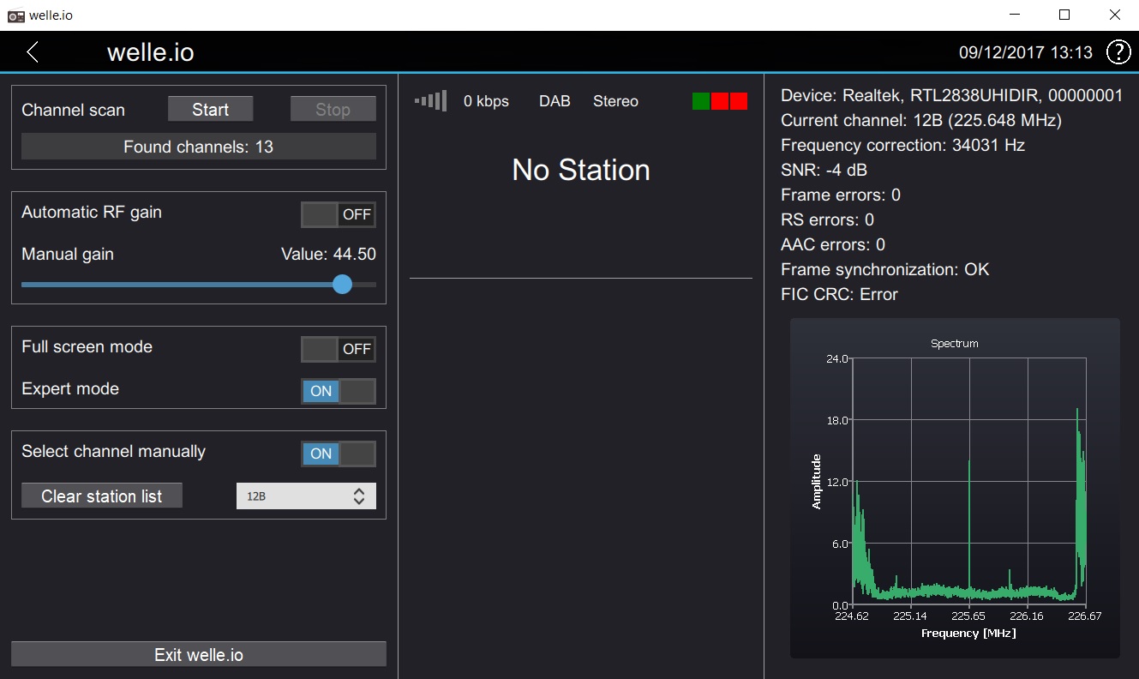Click Frame errors: 0 text
Image resolution: width=1139 pixels, height=679 pixels.
click(841, 195)
